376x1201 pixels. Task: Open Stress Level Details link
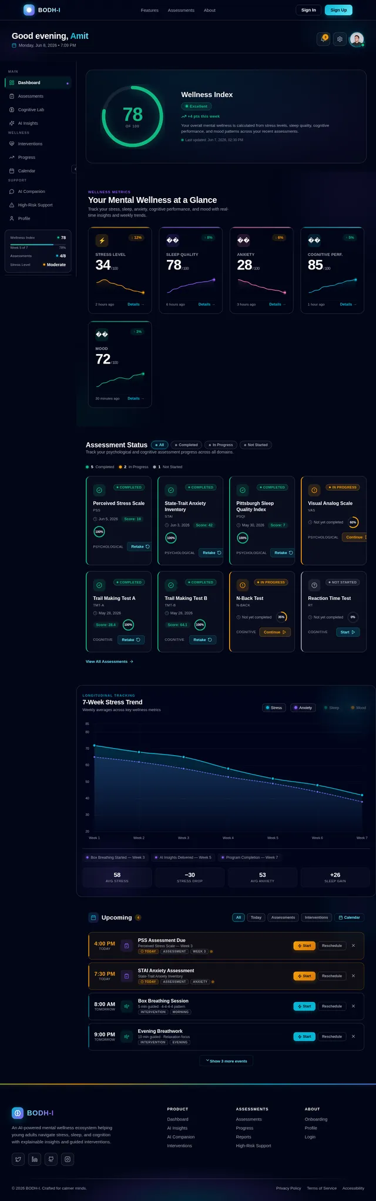pos(136,304)
